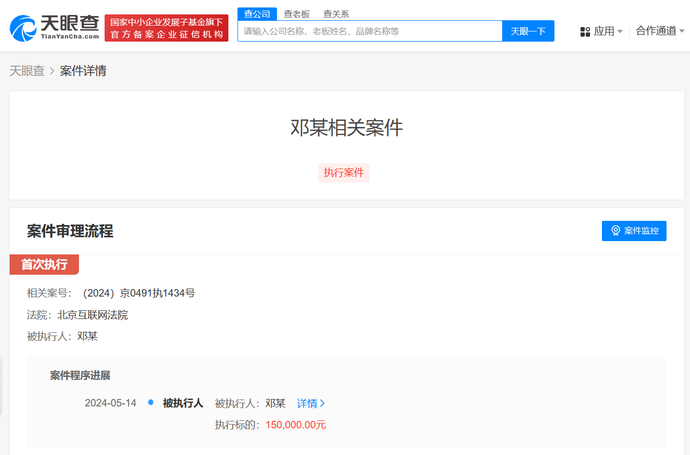The width and height of the screenshot is (690, 455).
Task: Click the 150,000.00元 execution amount
Action: [295, 425]
